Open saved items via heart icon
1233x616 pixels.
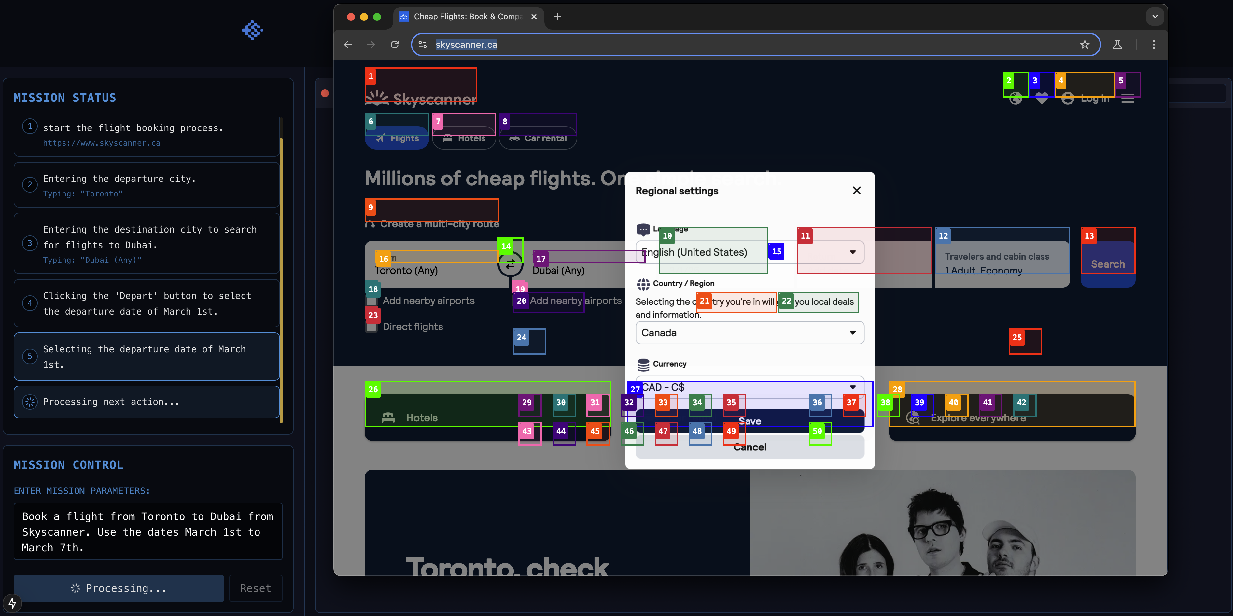pyautogui.click(x=1042, y=99)
